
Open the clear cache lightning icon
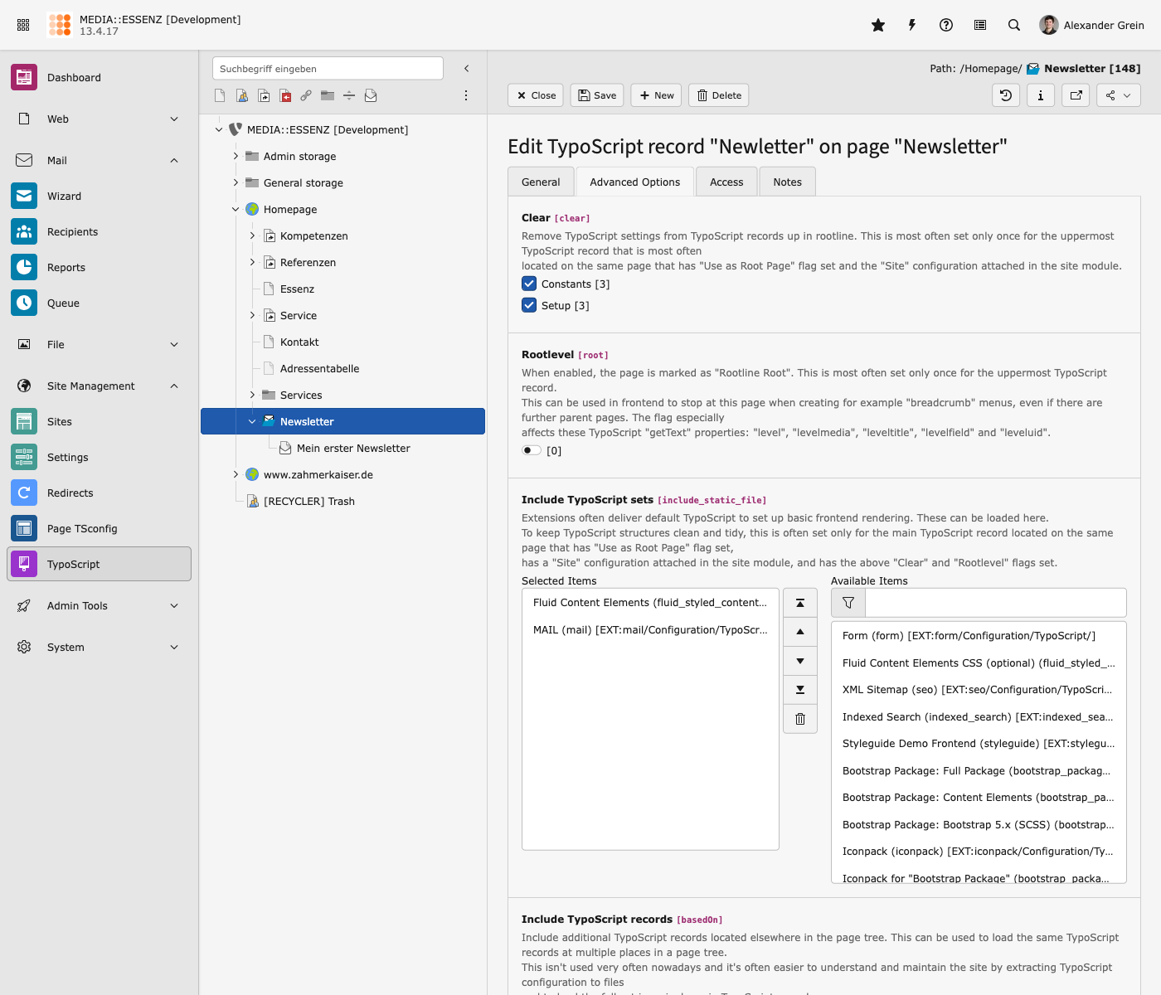[912, 25]
